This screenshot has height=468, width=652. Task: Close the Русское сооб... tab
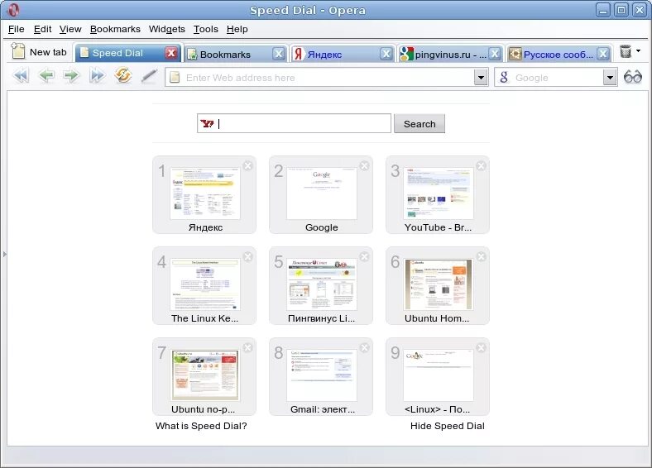coord(603,54)
